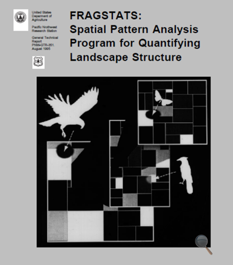Click the gray rectangle in bottom-left map corner
Image resolution: width=233 pixels, height=265 pixels.
pos(58,226)
